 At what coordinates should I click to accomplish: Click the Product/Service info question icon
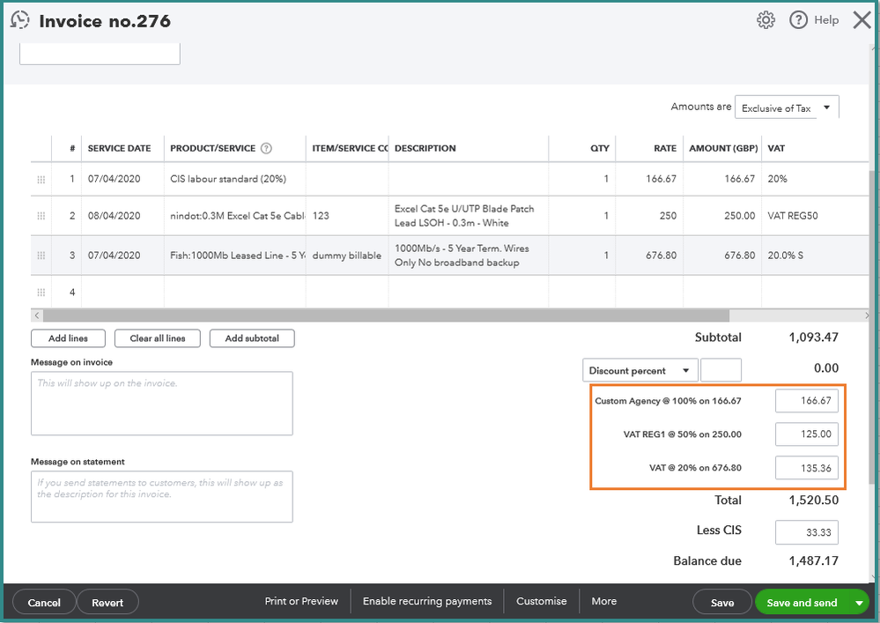[267, 148]
